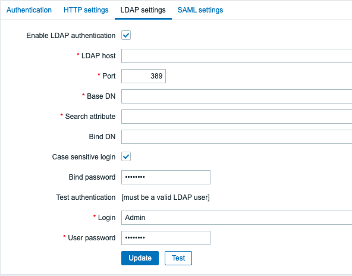352x276 pixels.
Task: Click into the User password field
Action: (x=166, y=238)
